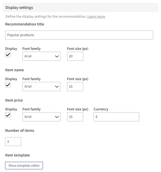Click the Item price section heading
The image size is (161, 172).
tap(14, 100)
